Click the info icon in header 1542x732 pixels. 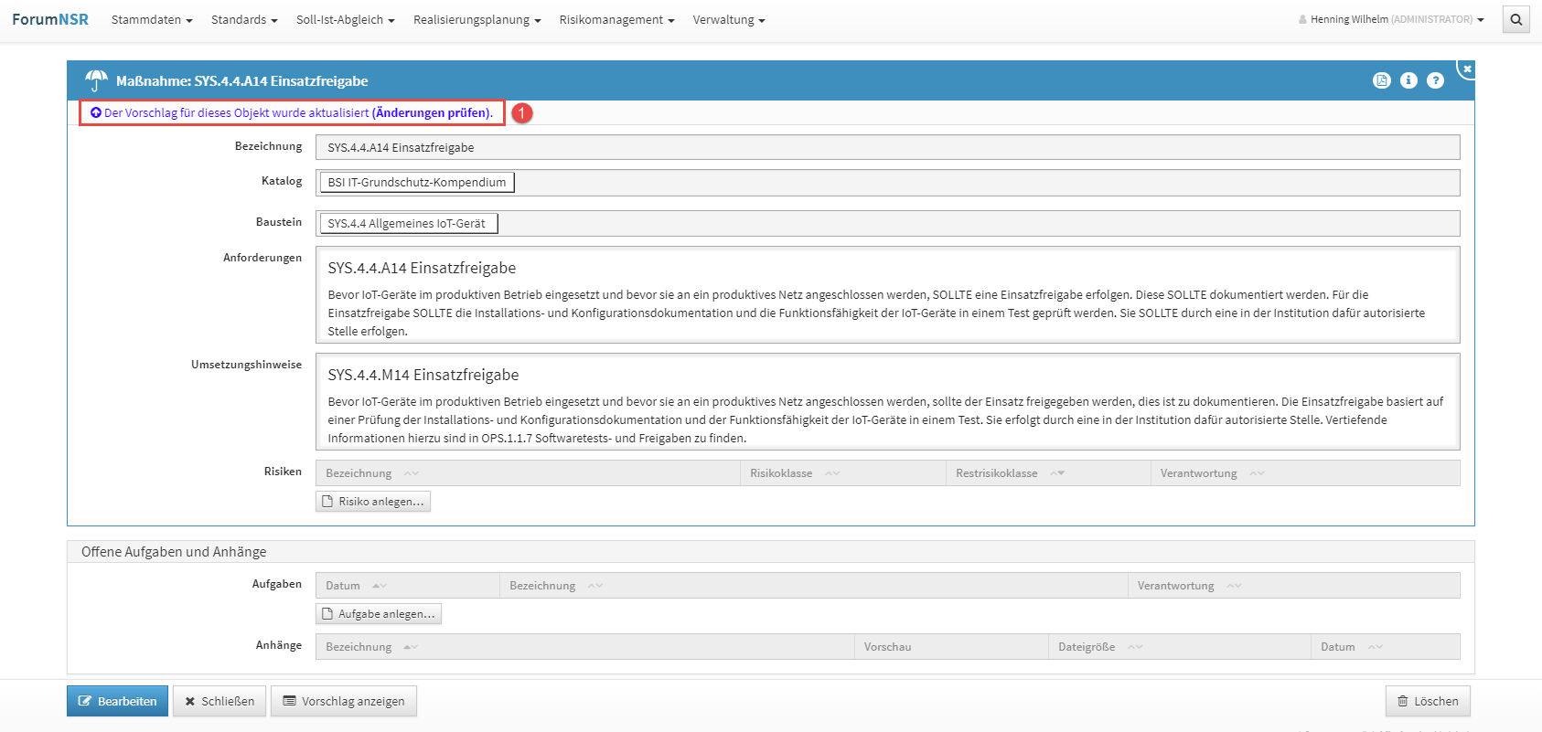1408,80
